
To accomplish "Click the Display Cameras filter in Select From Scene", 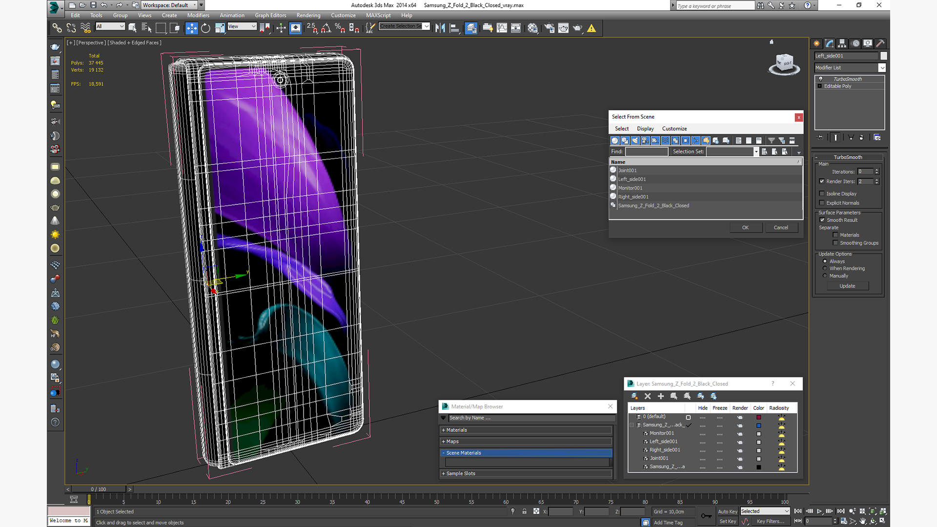I will (x=645, y=141).
